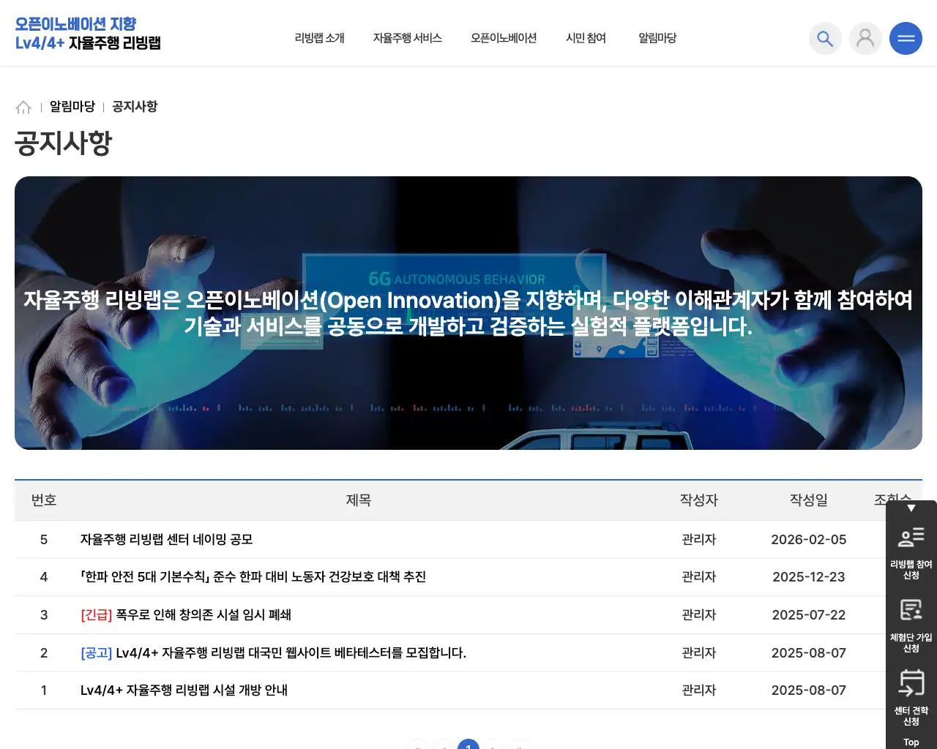Open the 한파 안전 5대 기본수칙 notice
The height and width of the screenshot is (749, 937).
[x=253, y=576]
